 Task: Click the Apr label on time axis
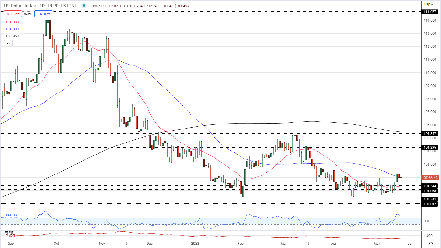pos(334,244)
